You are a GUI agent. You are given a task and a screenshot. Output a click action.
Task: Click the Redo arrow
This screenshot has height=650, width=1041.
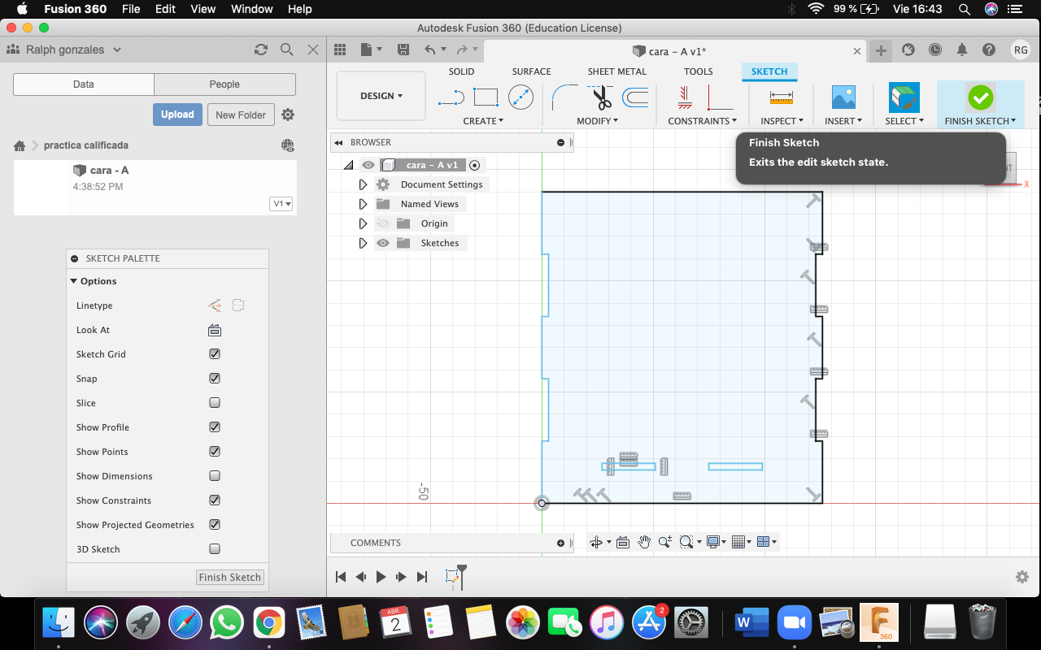[462, 50]
